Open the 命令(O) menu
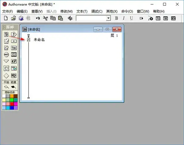The width and height of the screenshot is (184, 145). [127, 11]
